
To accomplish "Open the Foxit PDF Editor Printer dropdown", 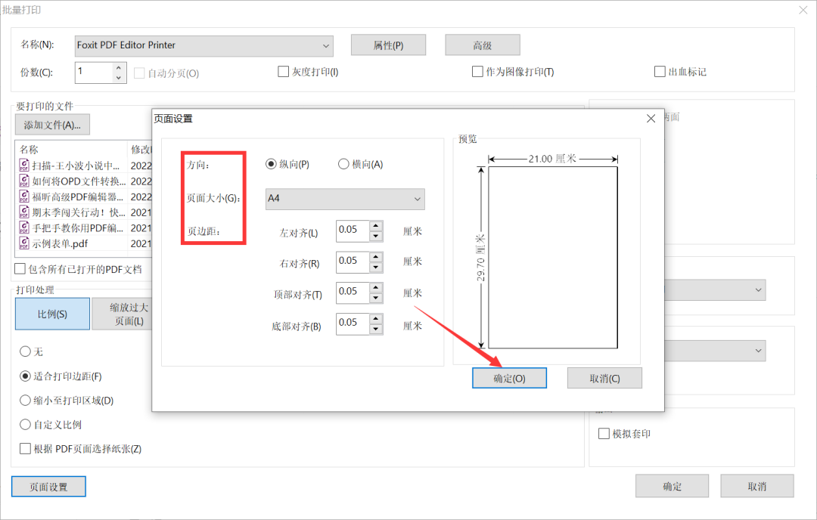I will coord(204,46).
